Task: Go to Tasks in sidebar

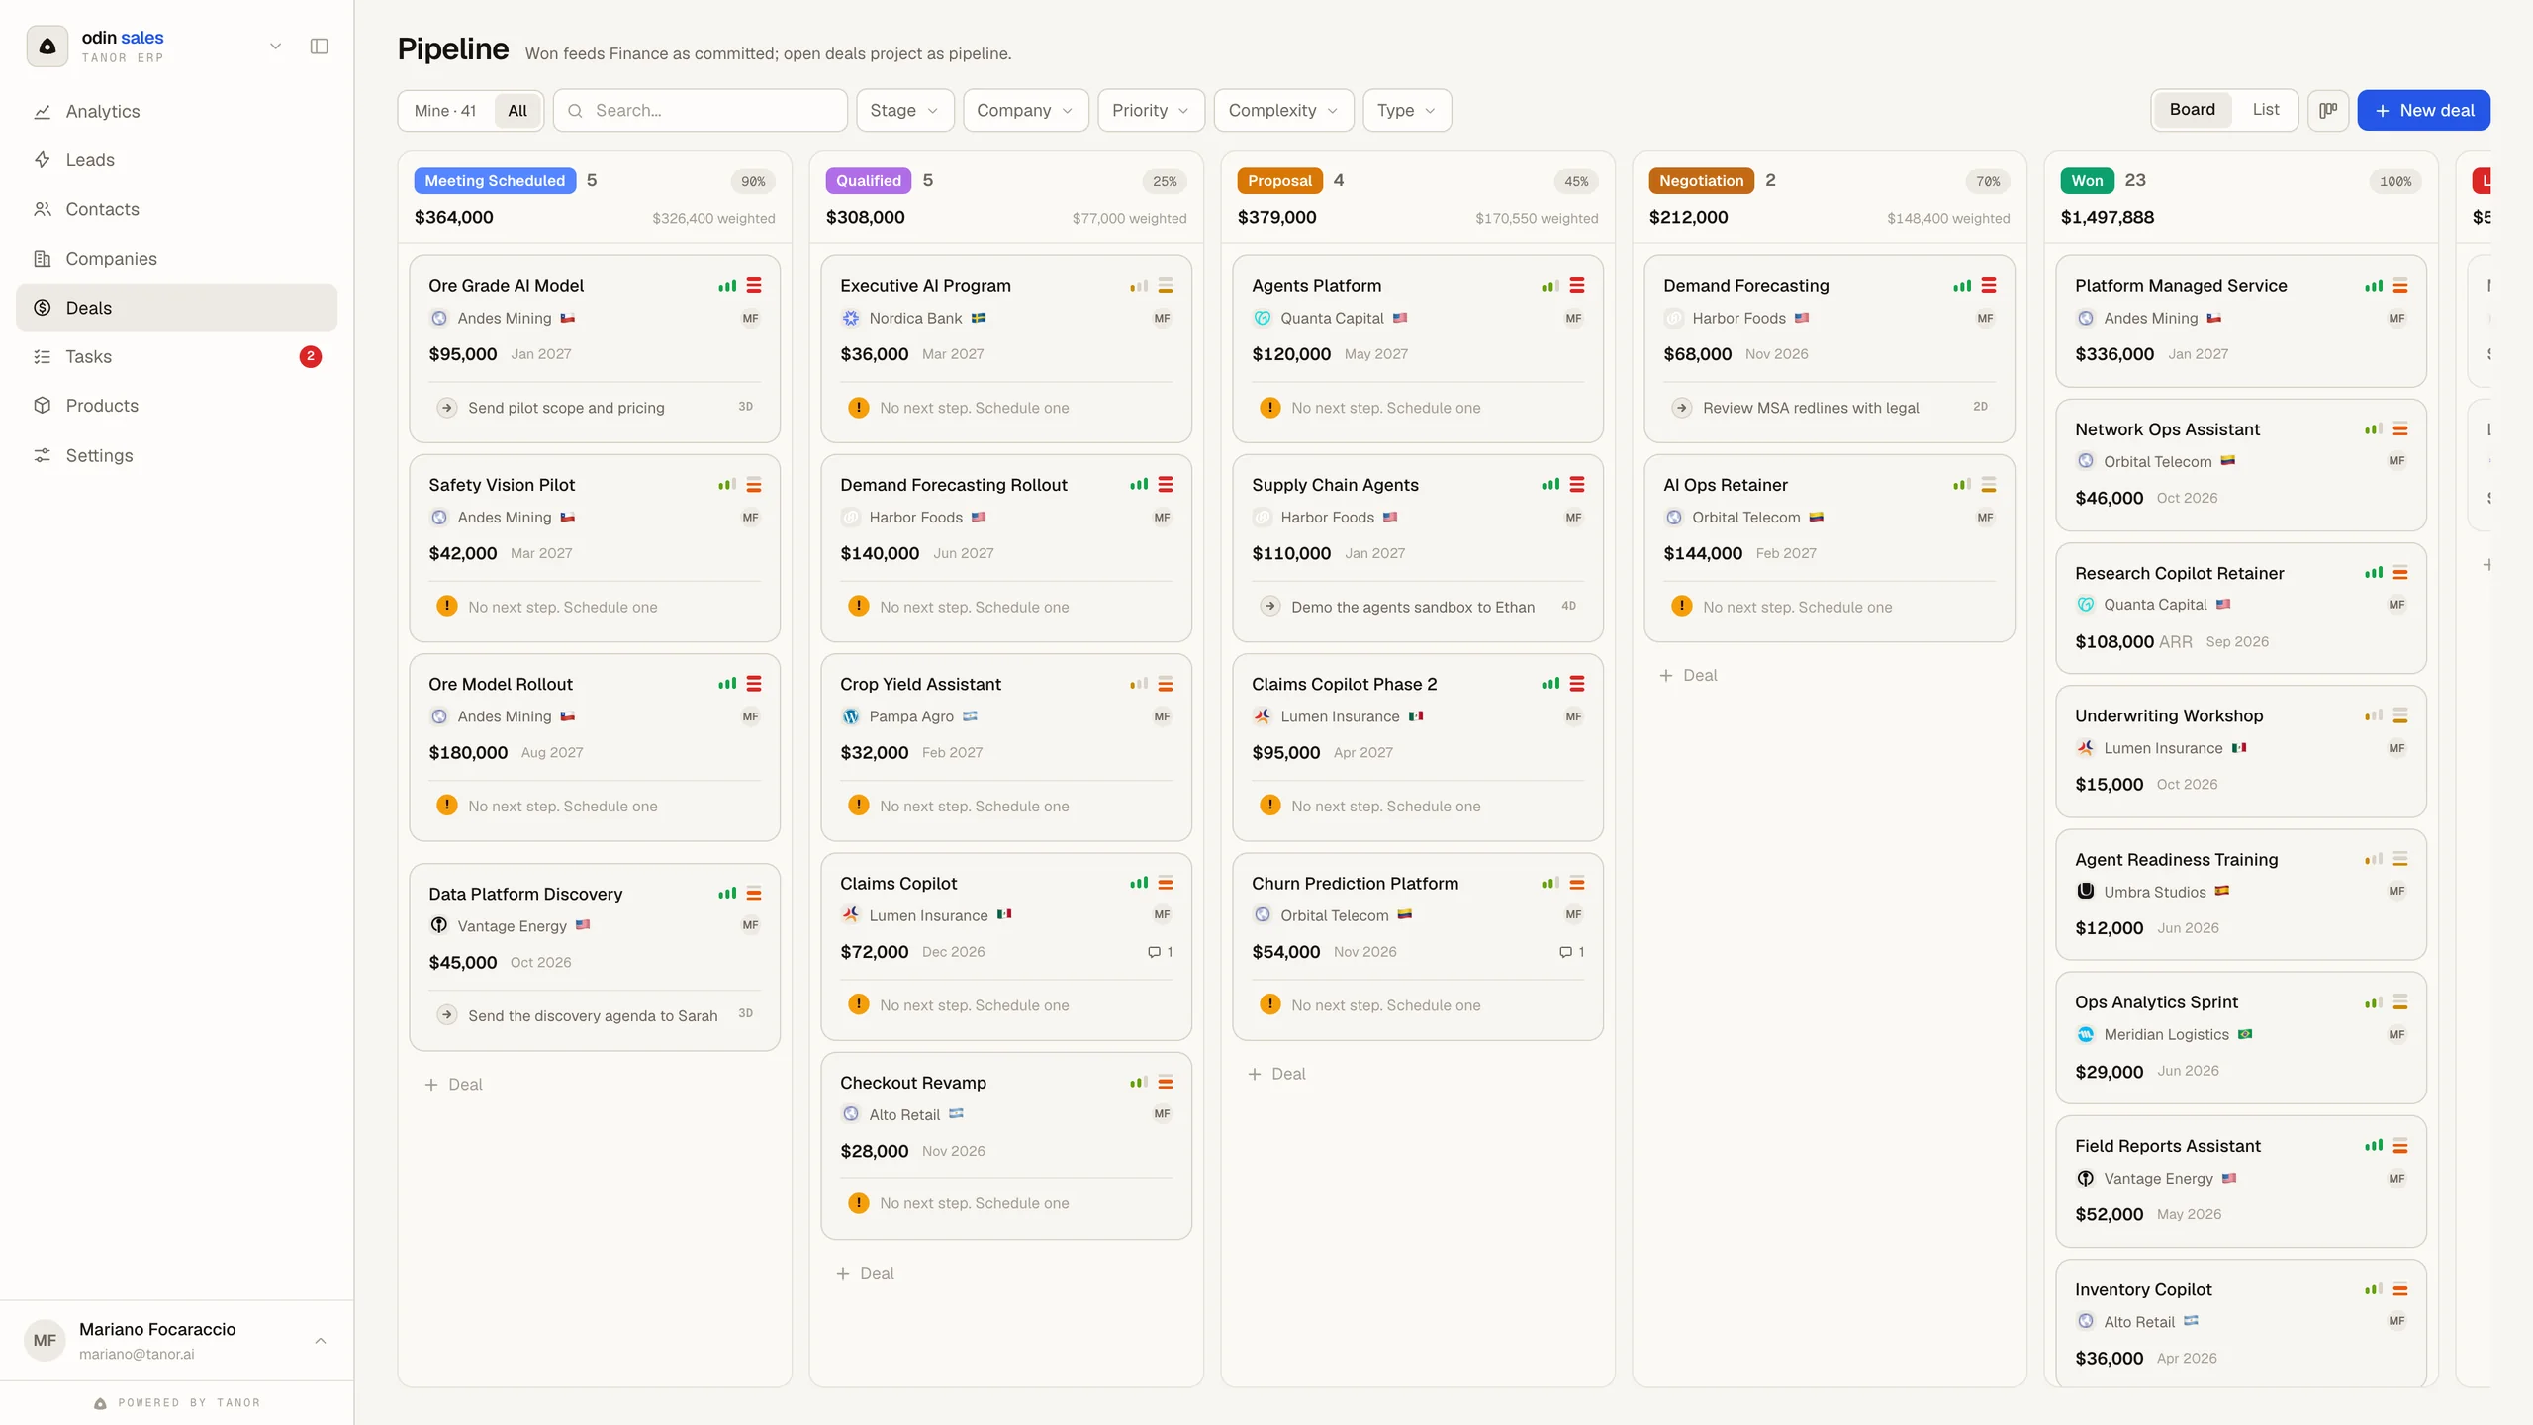Action: pos(176,357)
